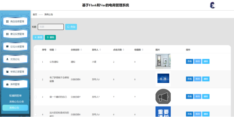The image size is (234, 117).
Task: Sort by 分类名称 column arrows
Action: pos(81,50)
